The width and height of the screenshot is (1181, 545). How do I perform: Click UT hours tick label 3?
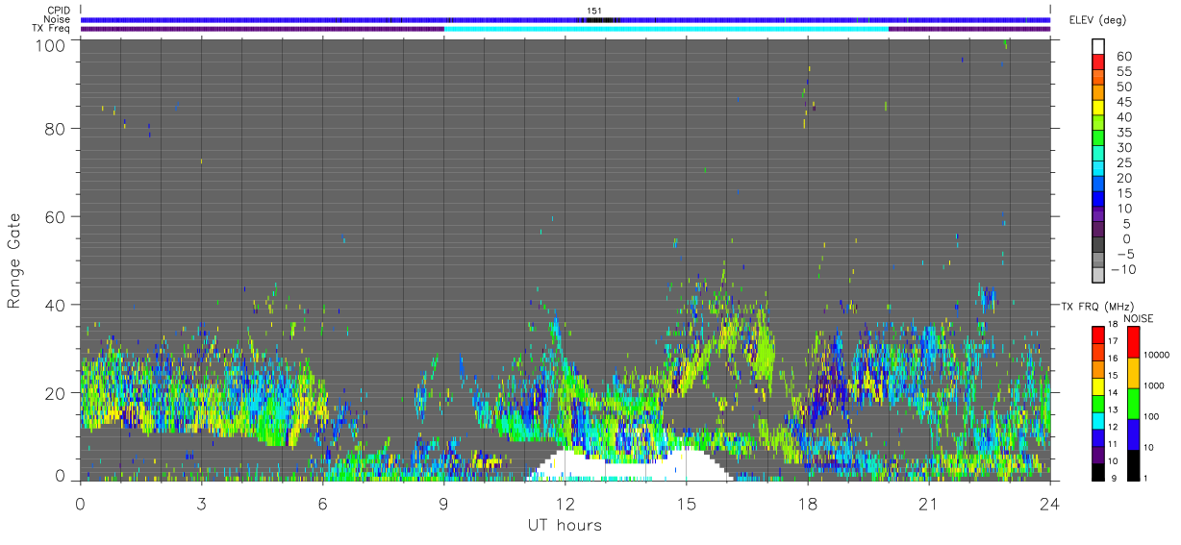201,503
